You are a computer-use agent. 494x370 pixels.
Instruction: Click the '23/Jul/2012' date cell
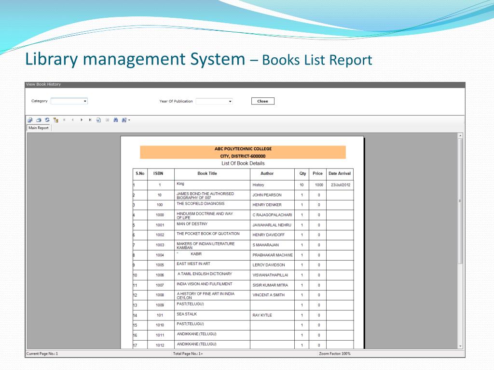point(341,185)
